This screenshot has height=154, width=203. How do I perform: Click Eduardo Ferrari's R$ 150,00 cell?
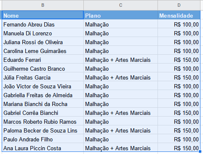coord(179,59)
